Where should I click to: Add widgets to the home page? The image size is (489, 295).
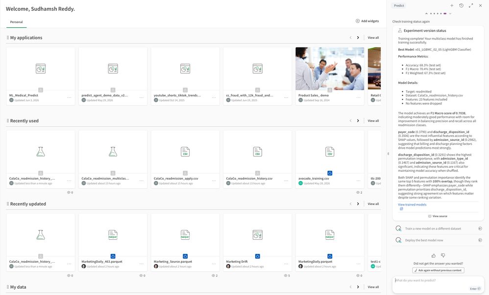pyautogui.click(x=367, y=21)
